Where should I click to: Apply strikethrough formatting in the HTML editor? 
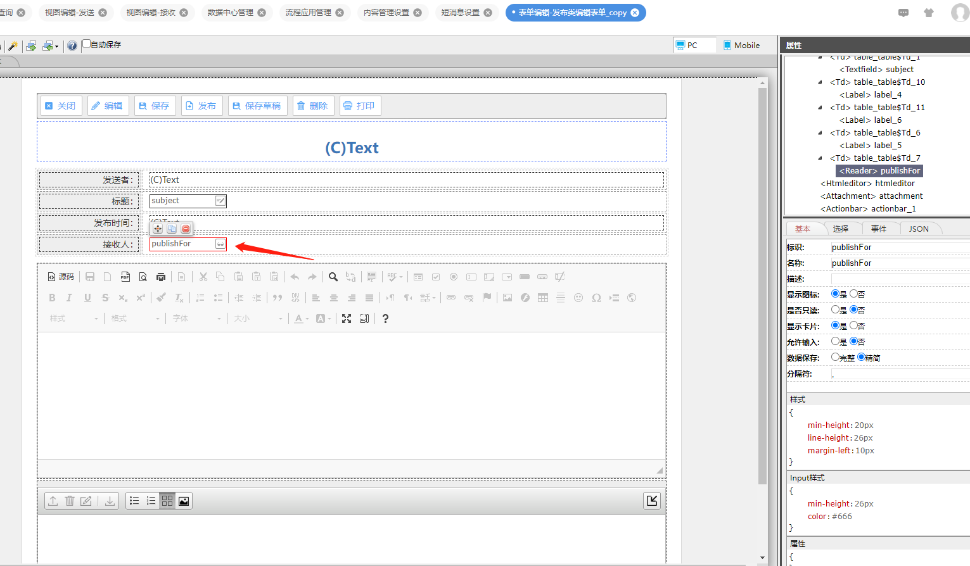tap(105, 298)
